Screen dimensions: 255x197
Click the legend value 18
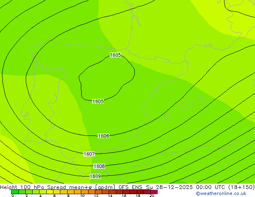point(138,196)
